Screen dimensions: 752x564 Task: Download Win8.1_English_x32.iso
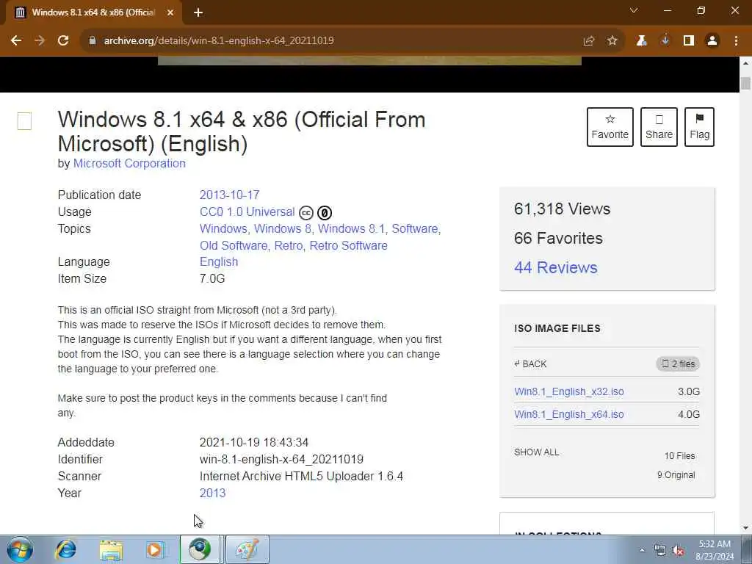pos(569,392)
